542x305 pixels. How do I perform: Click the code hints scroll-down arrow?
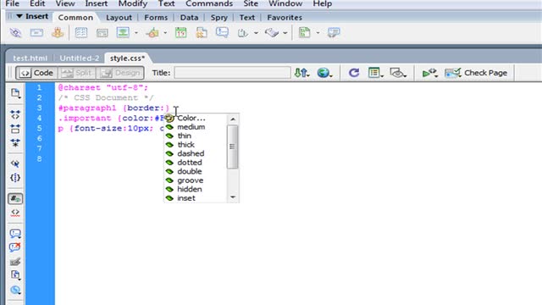click(x=233, y=197)
